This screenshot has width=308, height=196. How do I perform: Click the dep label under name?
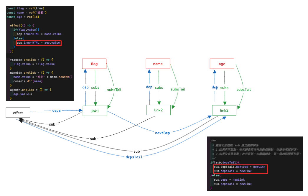(x=149, y=87)
